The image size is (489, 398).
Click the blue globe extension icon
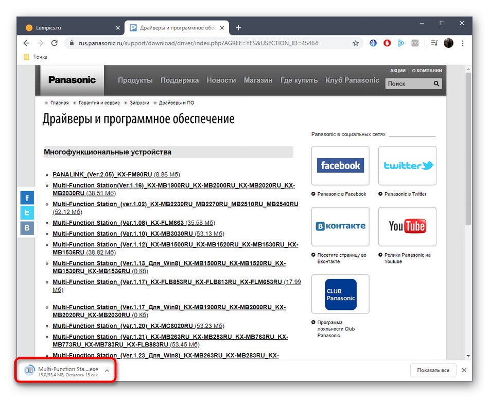pos(373,43)
